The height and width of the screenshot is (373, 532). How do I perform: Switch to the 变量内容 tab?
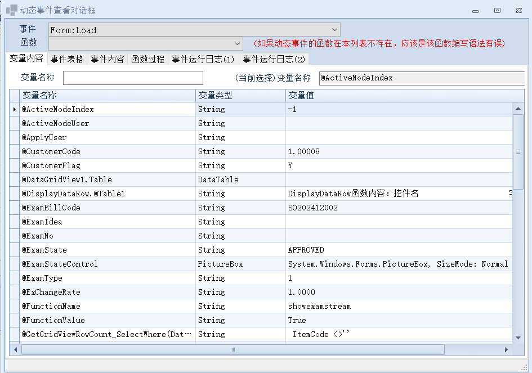click(x=26, y=59)
